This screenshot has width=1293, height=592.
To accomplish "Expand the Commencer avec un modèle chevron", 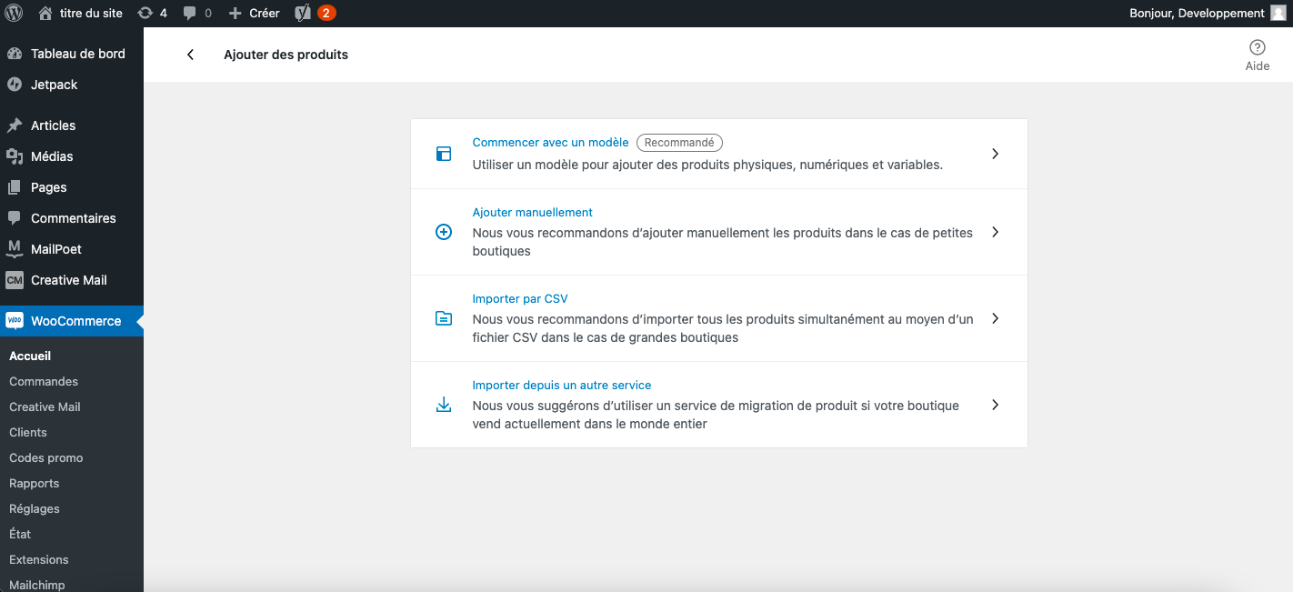I will click(x=996, y=154).
